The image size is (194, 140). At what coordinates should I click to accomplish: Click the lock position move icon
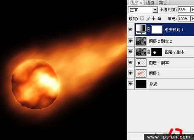[154, 18]
